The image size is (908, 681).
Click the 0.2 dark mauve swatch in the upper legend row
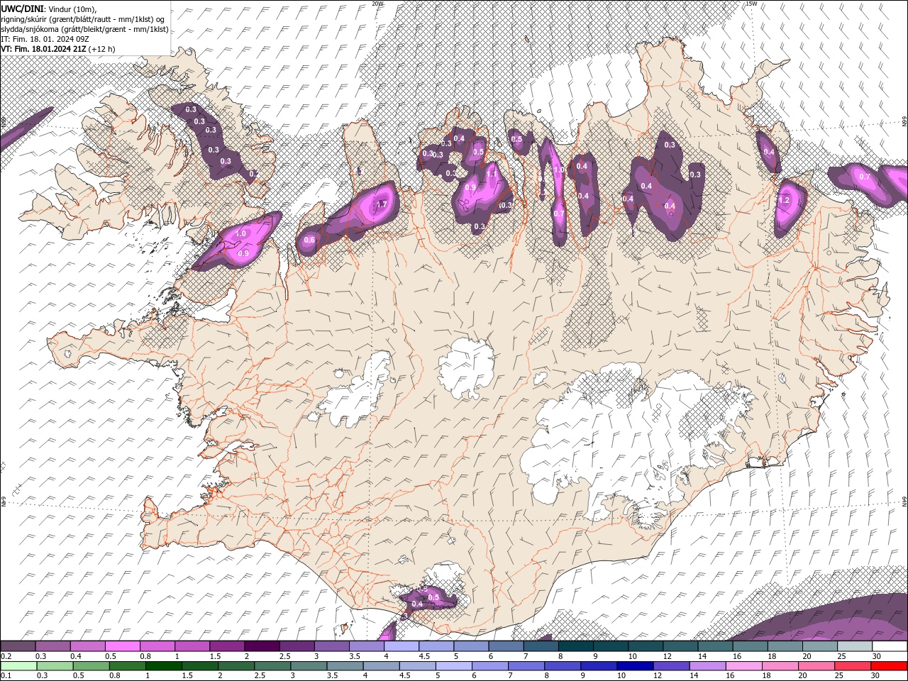pyautogui.click(x=18, y=646)
